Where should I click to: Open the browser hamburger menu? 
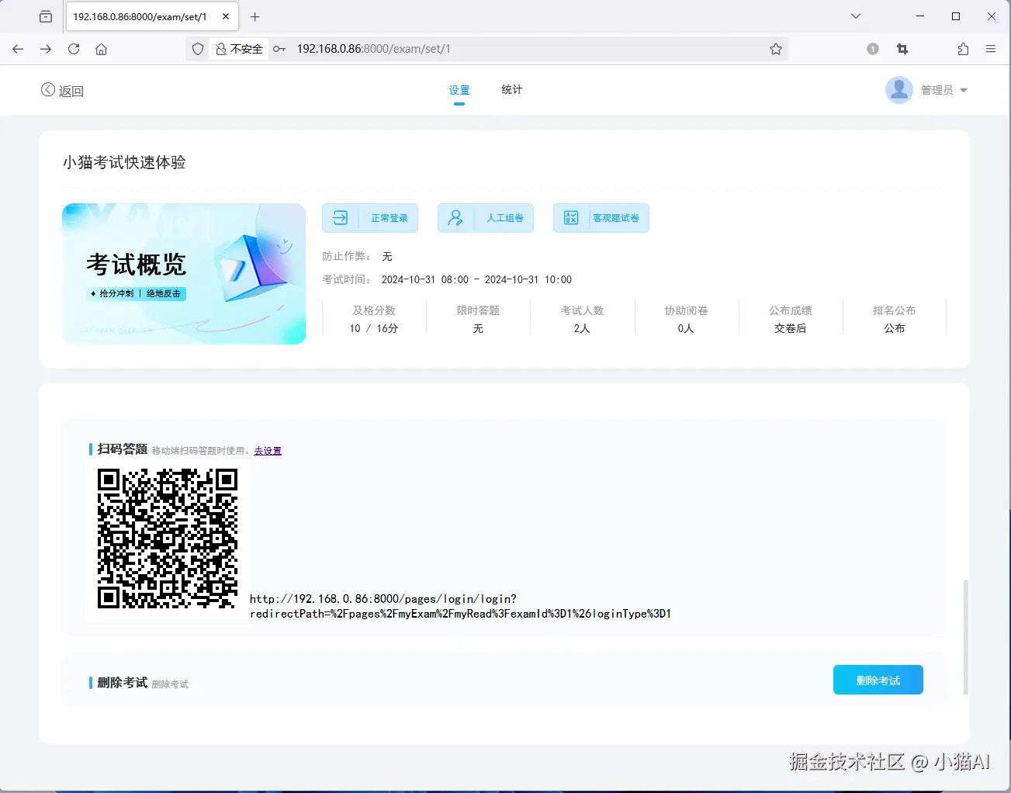tap(991, 48)
